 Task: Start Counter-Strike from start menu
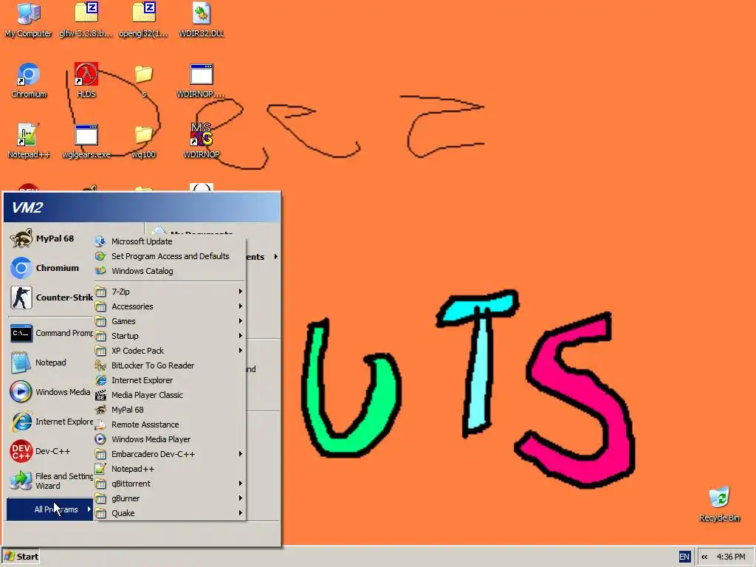tap(51, 298)
